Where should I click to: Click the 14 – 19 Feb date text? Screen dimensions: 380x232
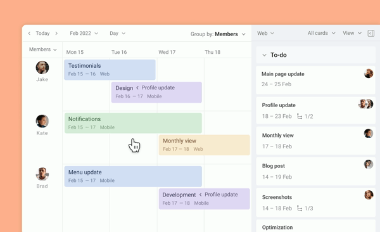tap(277, 177)
